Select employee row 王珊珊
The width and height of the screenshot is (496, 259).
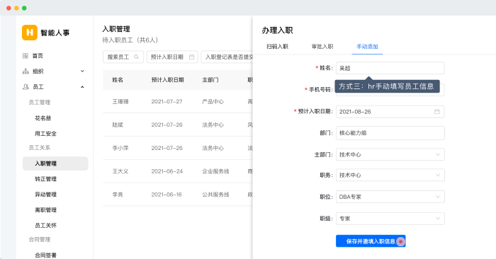coord(178,102)
